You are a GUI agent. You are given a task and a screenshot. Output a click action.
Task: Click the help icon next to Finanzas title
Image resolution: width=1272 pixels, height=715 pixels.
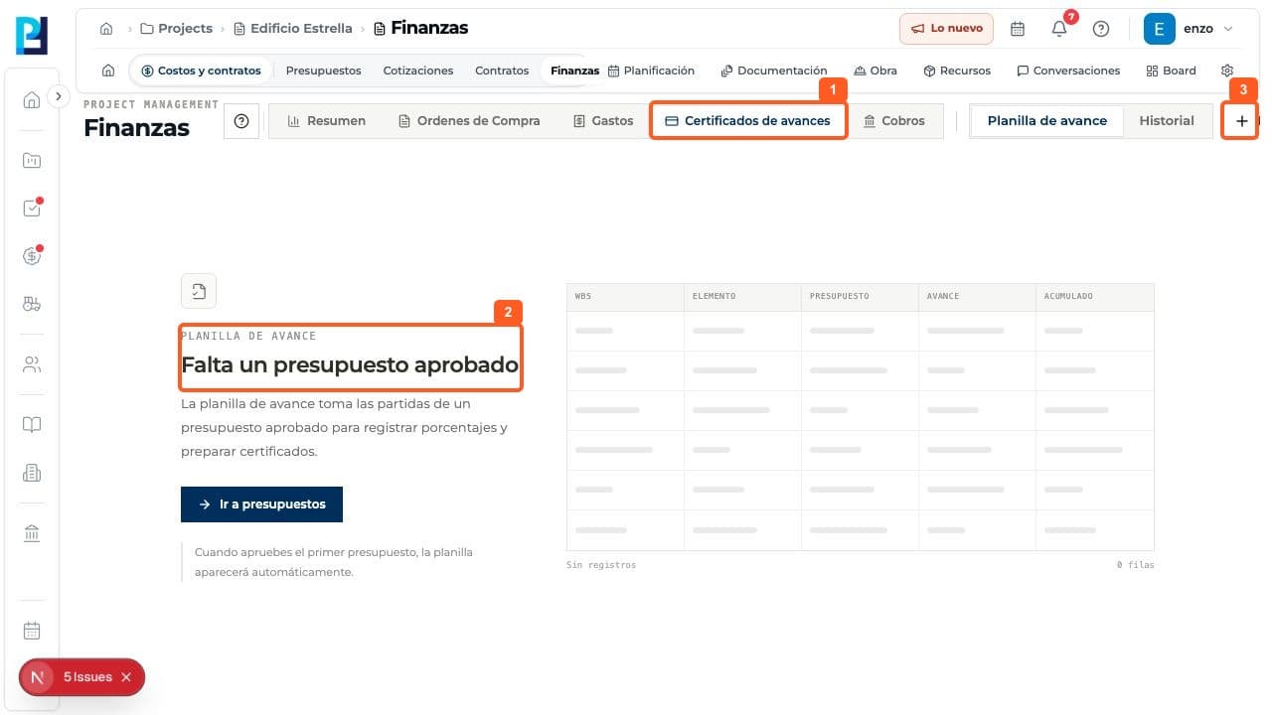click(x=240, y=121)
